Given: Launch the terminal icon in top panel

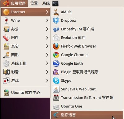Looking at the screenshot, I should [x=55, y=3].
